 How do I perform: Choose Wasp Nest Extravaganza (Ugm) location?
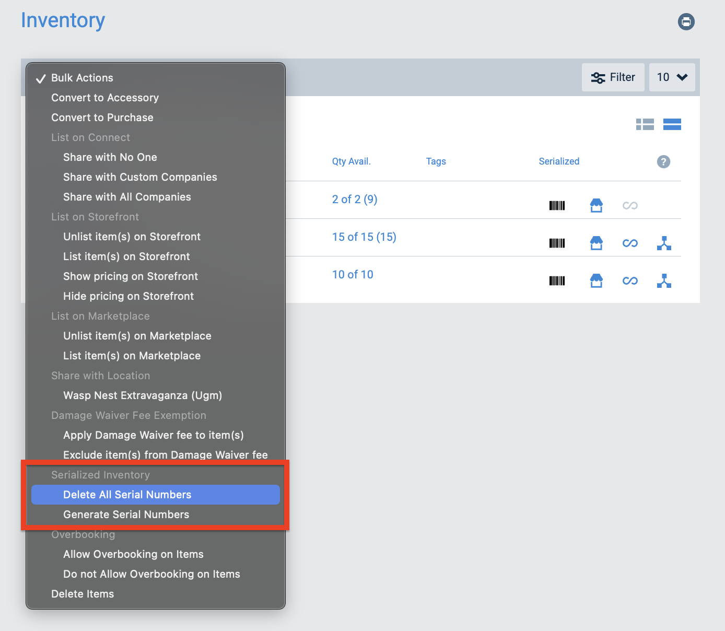coord(143,395)
